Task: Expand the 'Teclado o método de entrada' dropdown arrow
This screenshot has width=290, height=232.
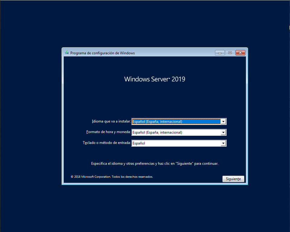Action: click(223, 143)
